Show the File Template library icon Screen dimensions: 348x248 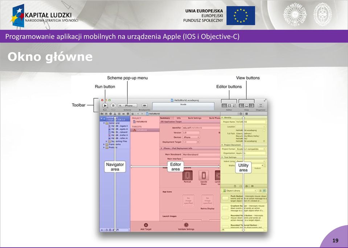point(235,186)
